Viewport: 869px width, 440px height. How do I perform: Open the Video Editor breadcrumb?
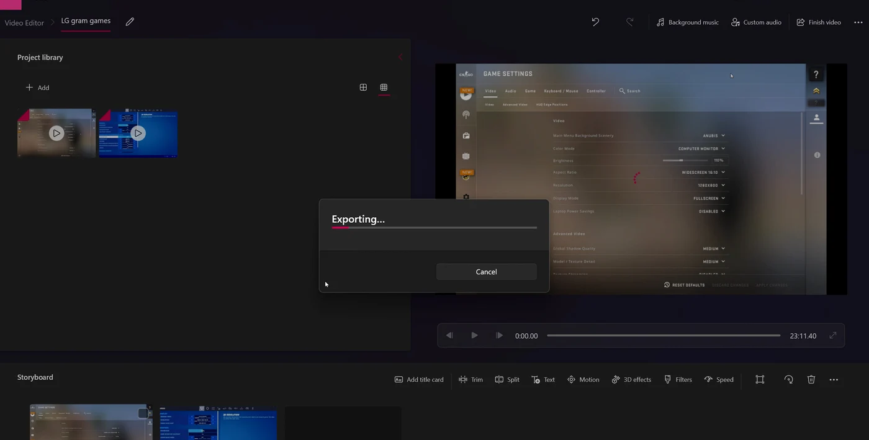click(x=24, y=22)
